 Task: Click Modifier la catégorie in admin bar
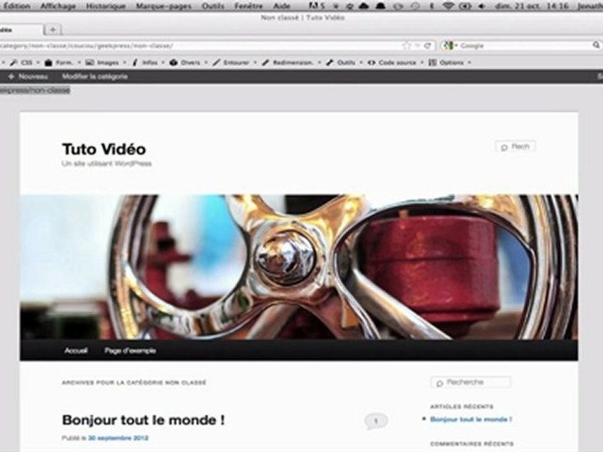pyautogui.click(x=95, y=77)
